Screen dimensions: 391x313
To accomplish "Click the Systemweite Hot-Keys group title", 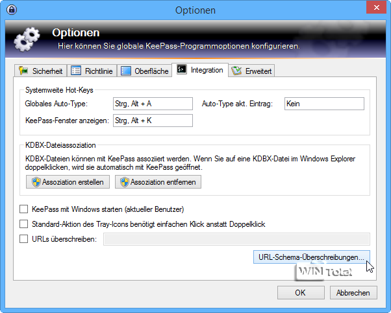I will pos(59,90).
